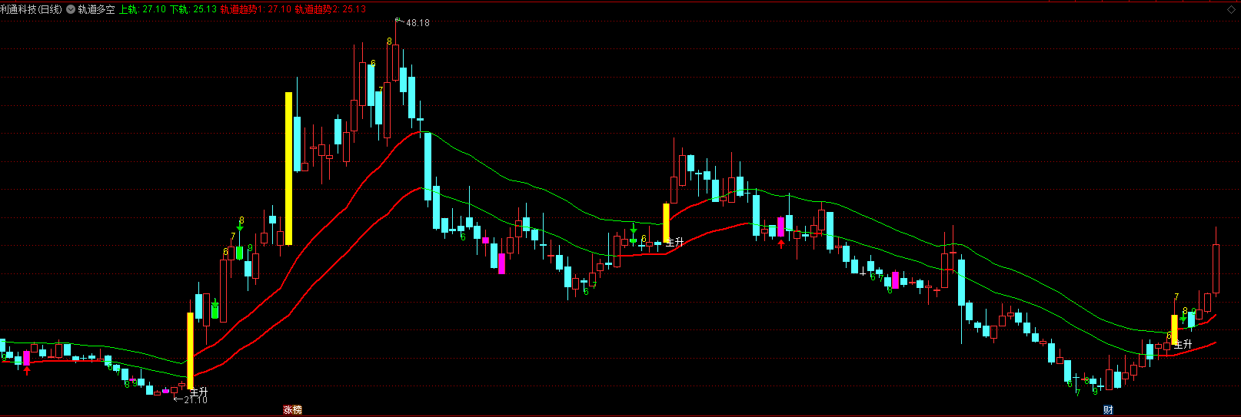Click the green down arrow under yellow 8
Viewport: 1241px width, 417px height.
point(240,228)
